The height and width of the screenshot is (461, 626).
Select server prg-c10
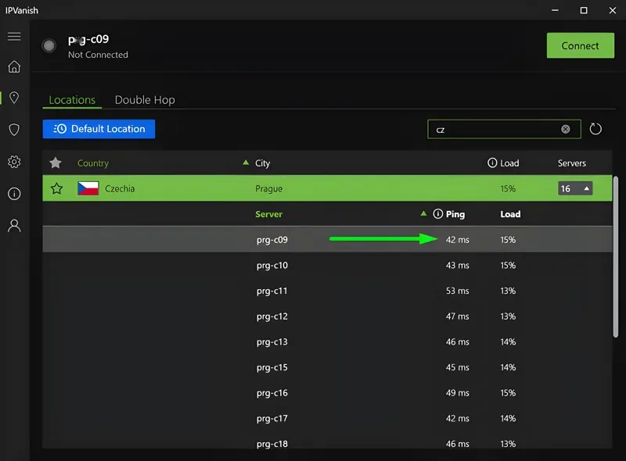tap(327, 265)
